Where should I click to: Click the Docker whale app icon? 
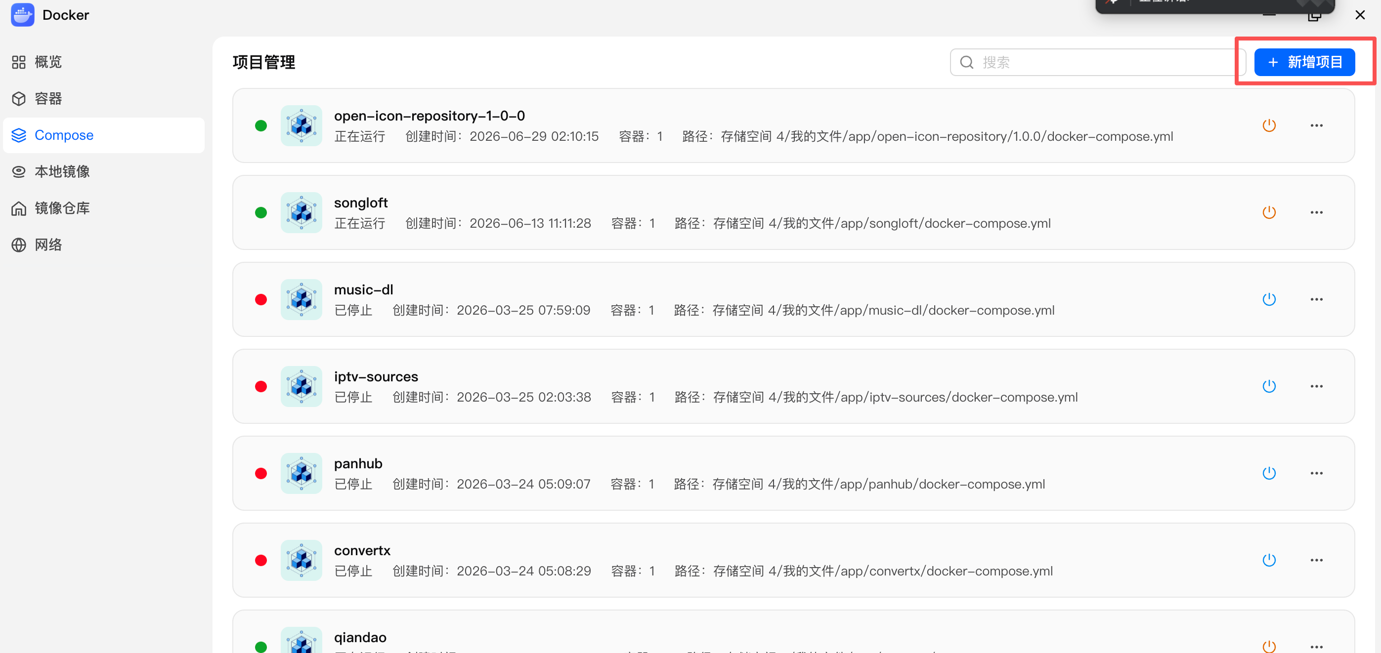point(22,15)
